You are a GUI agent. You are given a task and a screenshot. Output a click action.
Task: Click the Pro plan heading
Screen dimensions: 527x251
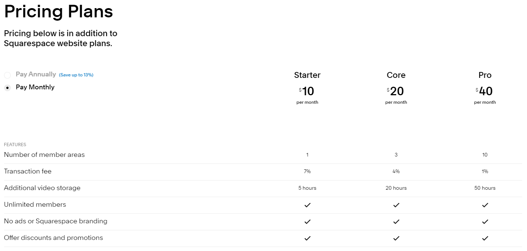click(x=485, y=75)
